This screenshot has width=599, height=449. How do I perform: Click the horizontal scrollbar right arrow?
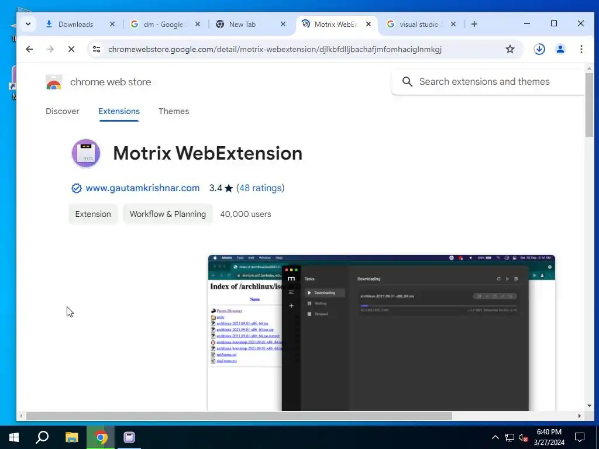pyautogui.click(x=580, y=416)
